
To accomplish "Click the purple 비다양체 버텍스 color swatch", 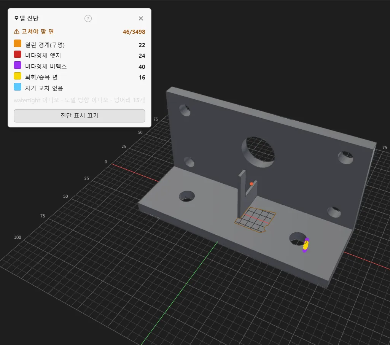I will [18, 65].
